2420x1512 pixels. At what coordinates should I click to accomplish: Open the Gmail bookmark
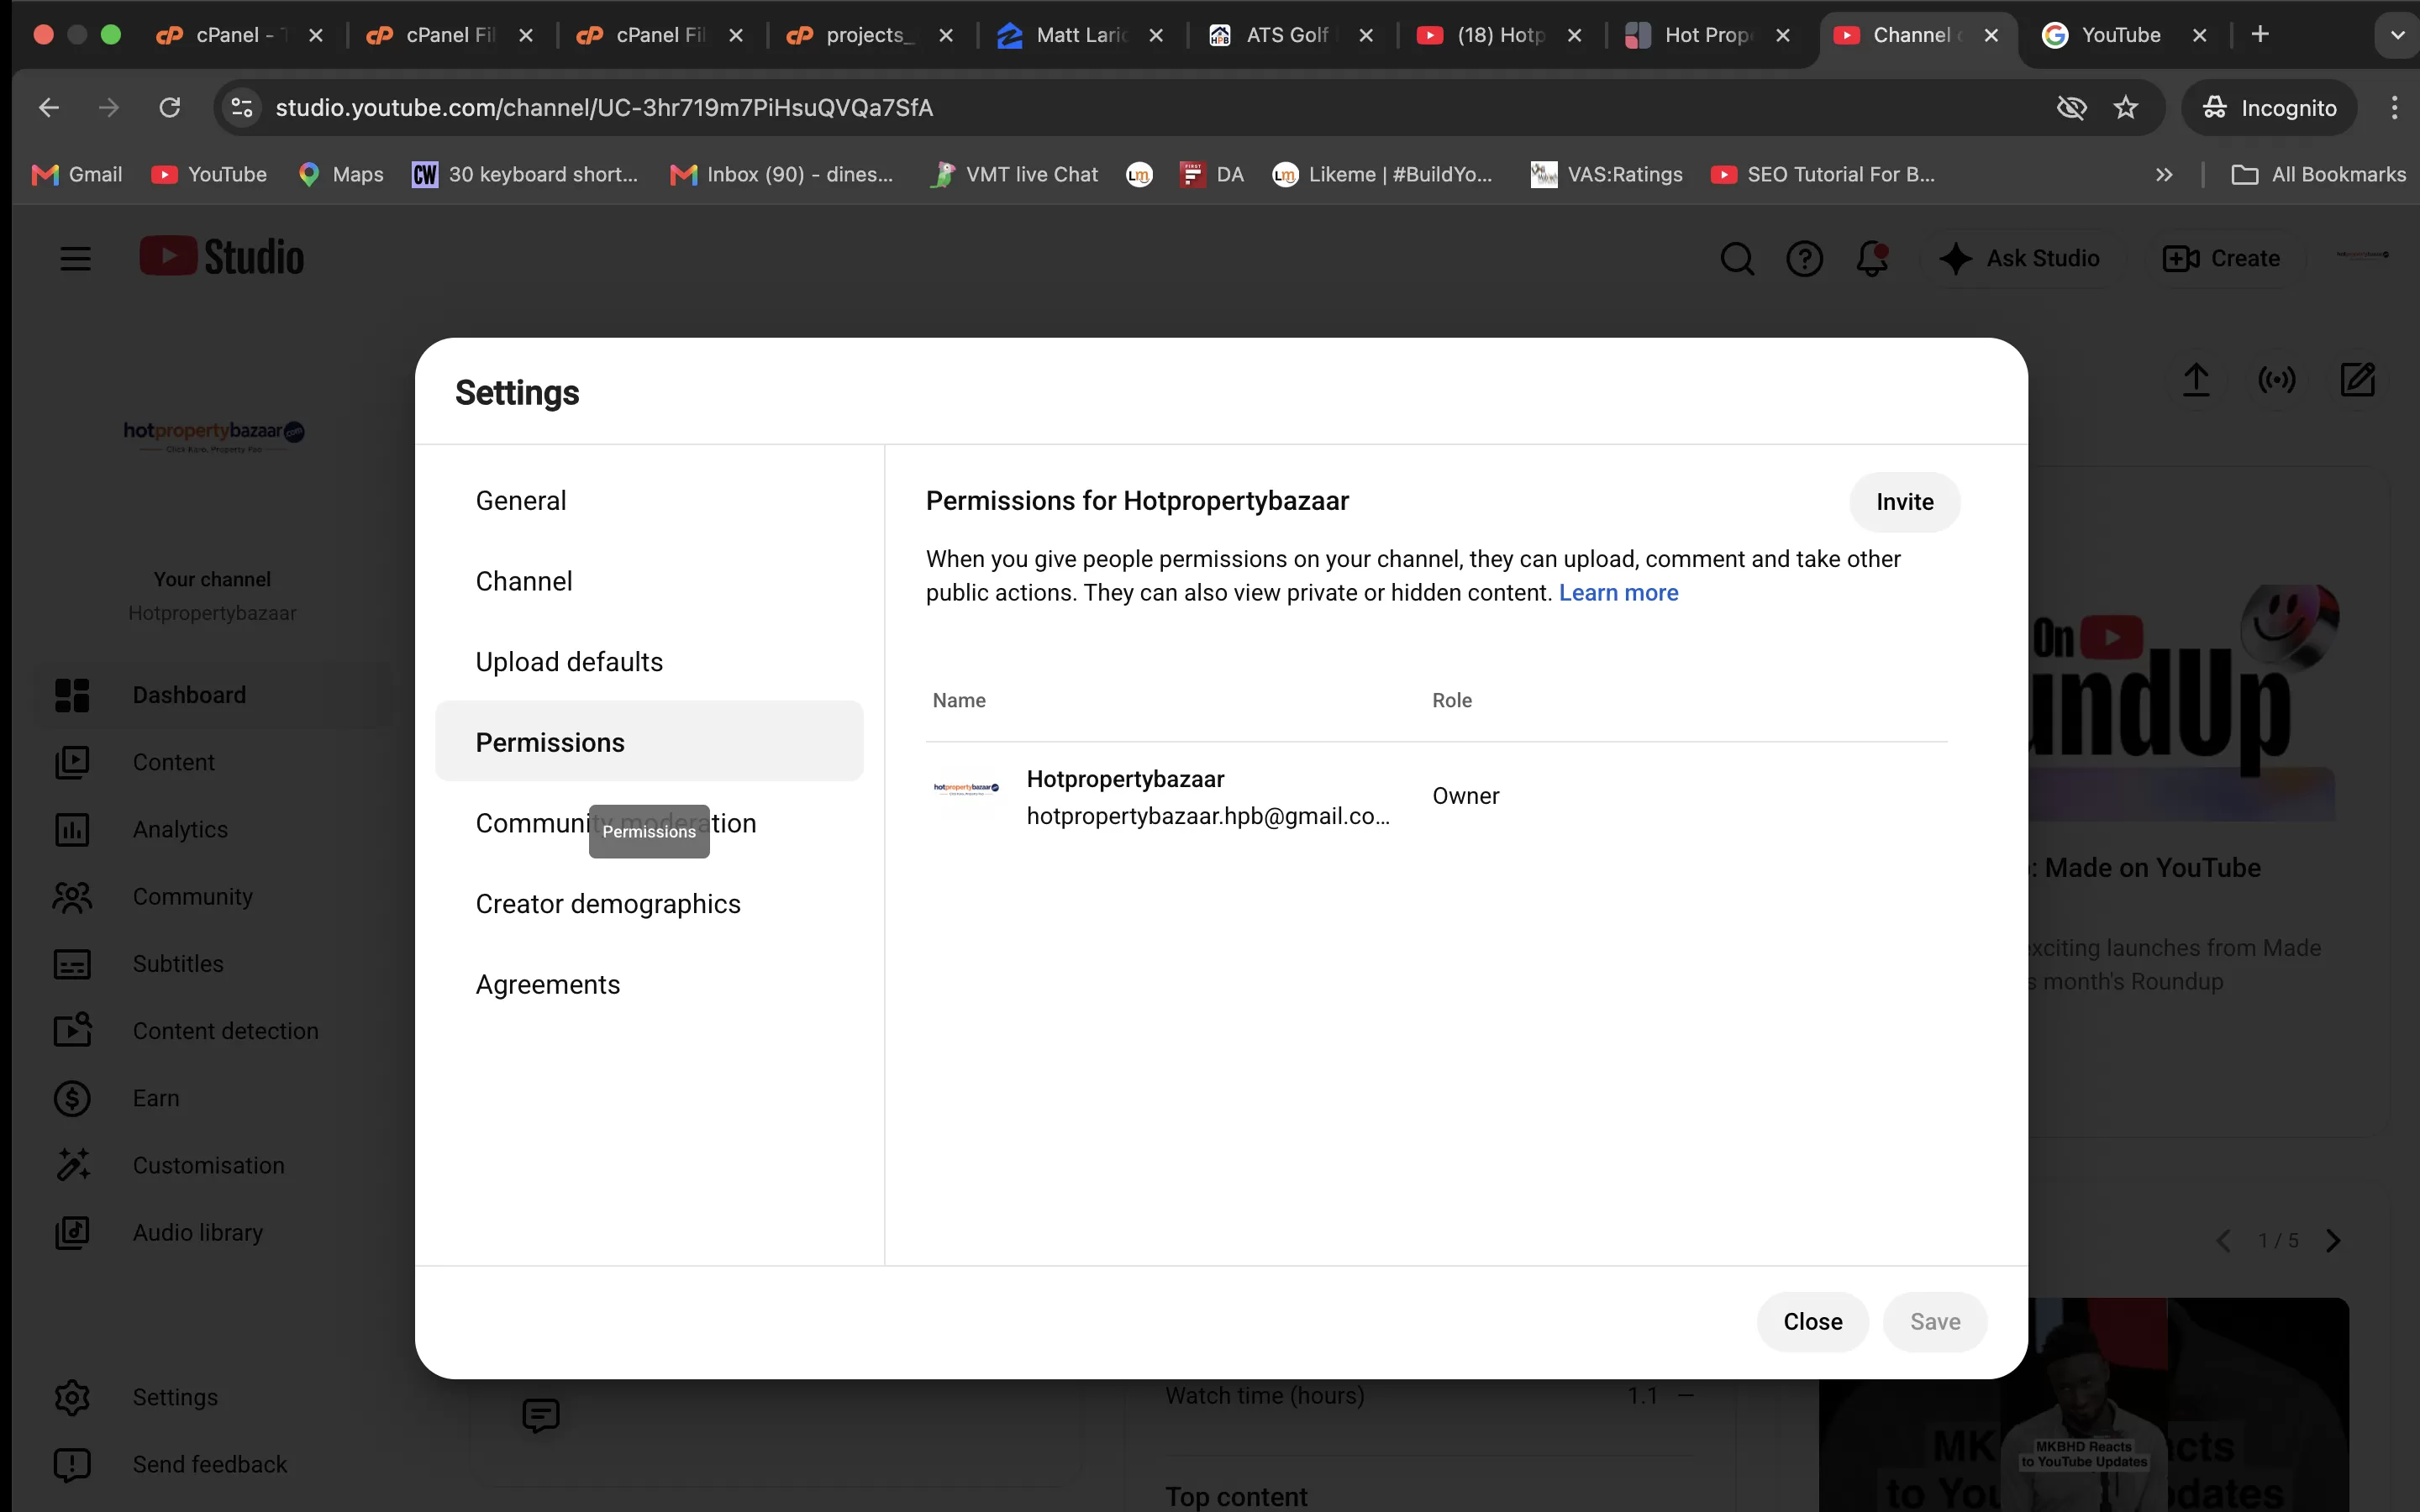point(77,175)
